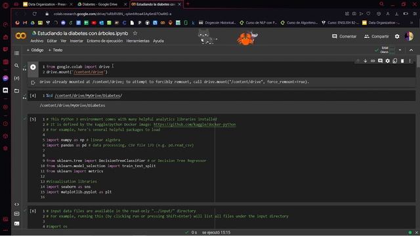This screenshot has width=420, height=236.
Task: Open a new browser tab
Action: click(x=188, y=4)
